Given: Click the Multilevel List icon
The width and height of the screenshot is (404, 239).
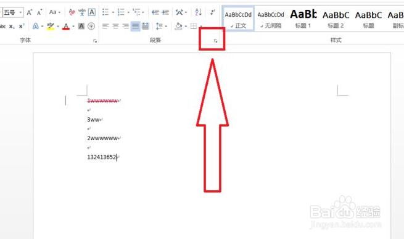Looking at the screenshot, I should point(136,12).
